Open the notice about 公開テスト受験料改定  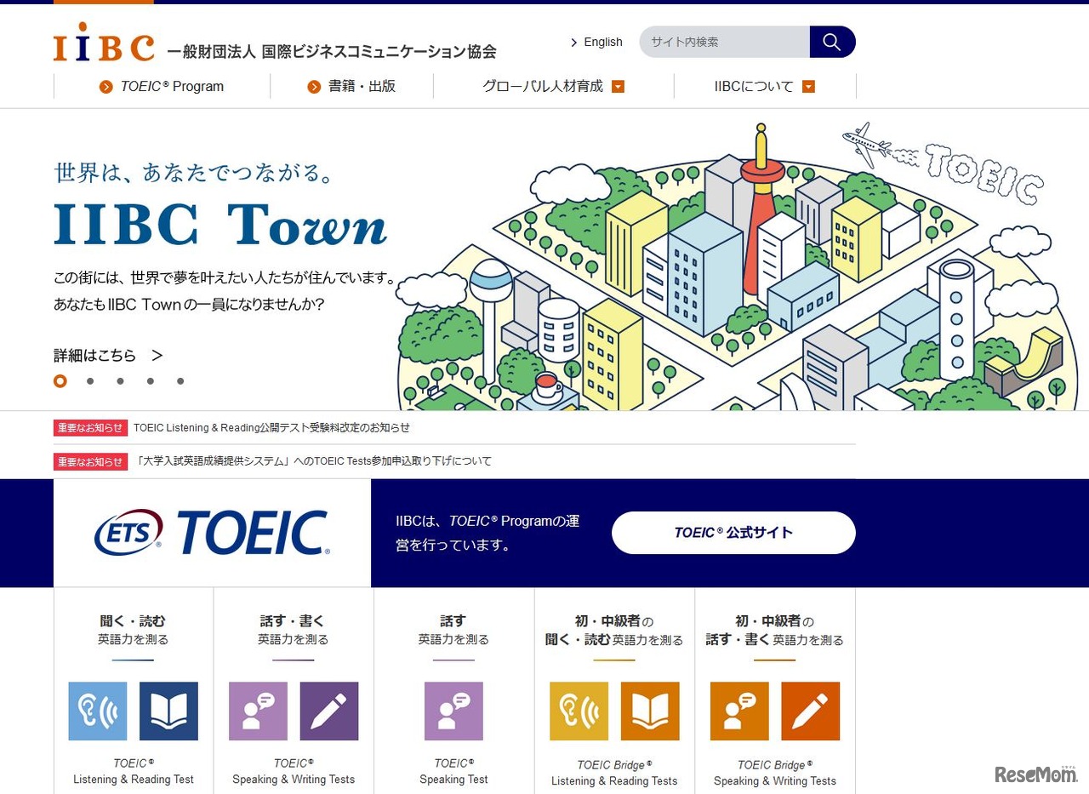[271, 428]
